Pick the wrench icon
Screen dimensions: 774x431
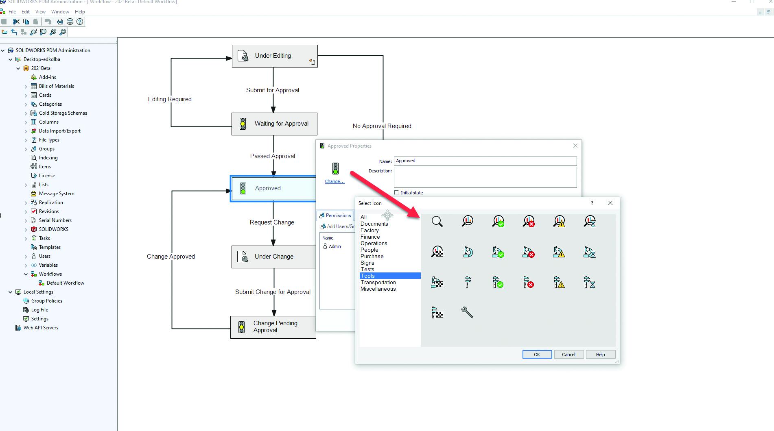[467, 313]
